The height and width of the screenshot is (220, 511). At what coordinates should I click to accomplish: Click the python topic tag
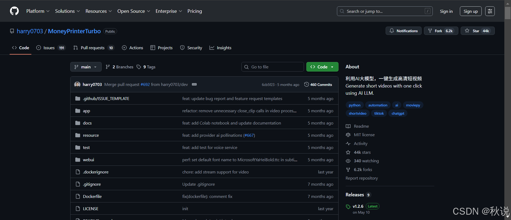point(355,105)
